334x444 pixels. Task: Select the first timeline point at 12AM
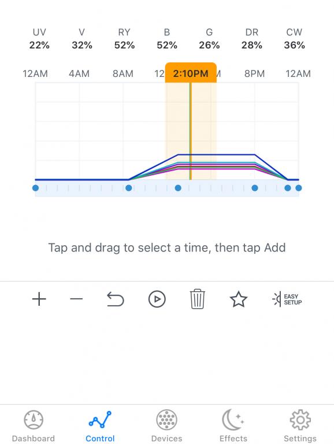[x=35, y=188]
